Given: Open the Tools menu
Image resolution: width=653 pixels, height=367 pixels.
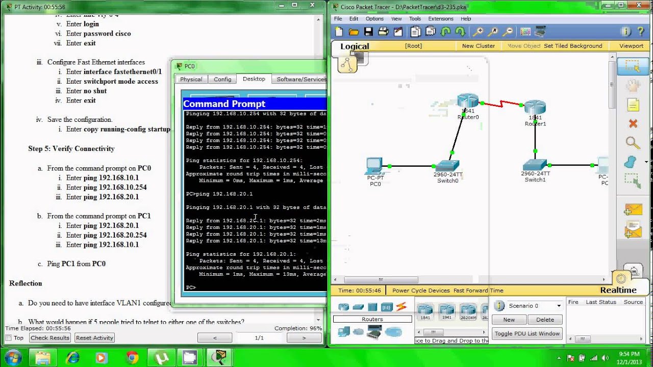Looking at the screenshot, I should click(415, 19).
